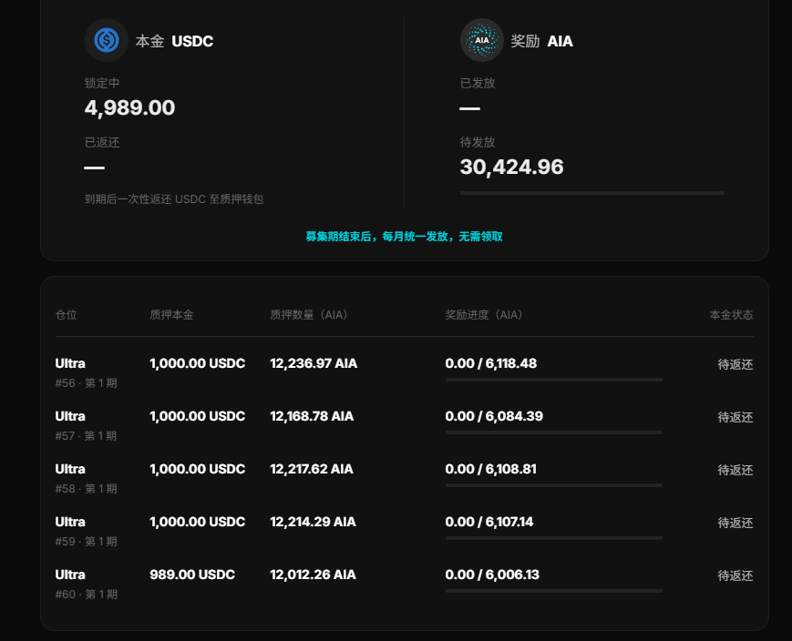Click the 12,217.62 AIA staked amount
This screenshot has width=792, height=641.
[x=312, y=469]
